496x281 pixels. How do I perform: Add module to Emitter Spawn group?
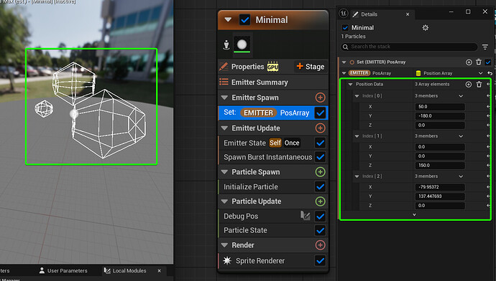pyautogui.click(x=320, y=97)
